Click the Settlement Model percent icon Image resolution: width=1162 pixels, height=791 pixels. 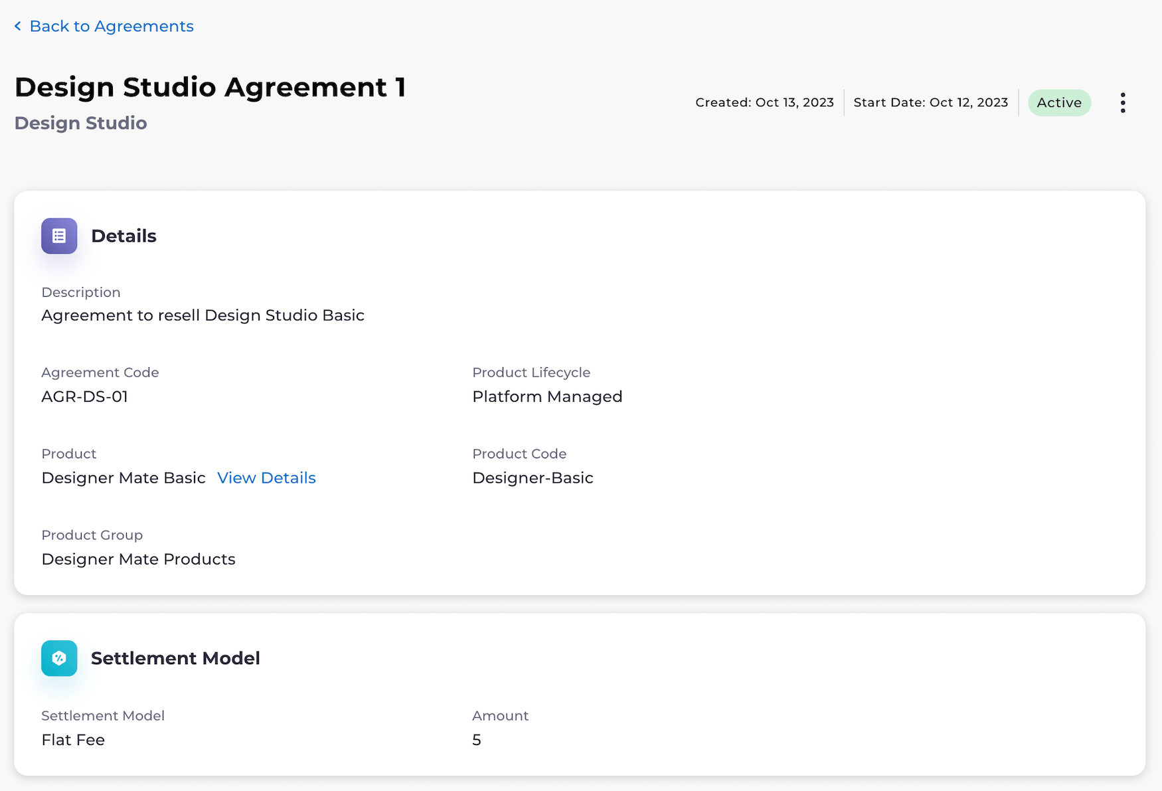click(x=59, y=658)
